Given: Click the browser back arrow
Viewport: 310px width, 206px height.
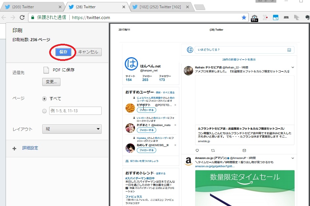Looking at the screenshot, I should (4, 17).
